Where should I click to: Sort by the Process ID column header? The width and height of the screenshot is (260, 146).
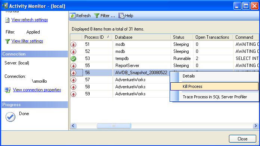tap(97, 37)
